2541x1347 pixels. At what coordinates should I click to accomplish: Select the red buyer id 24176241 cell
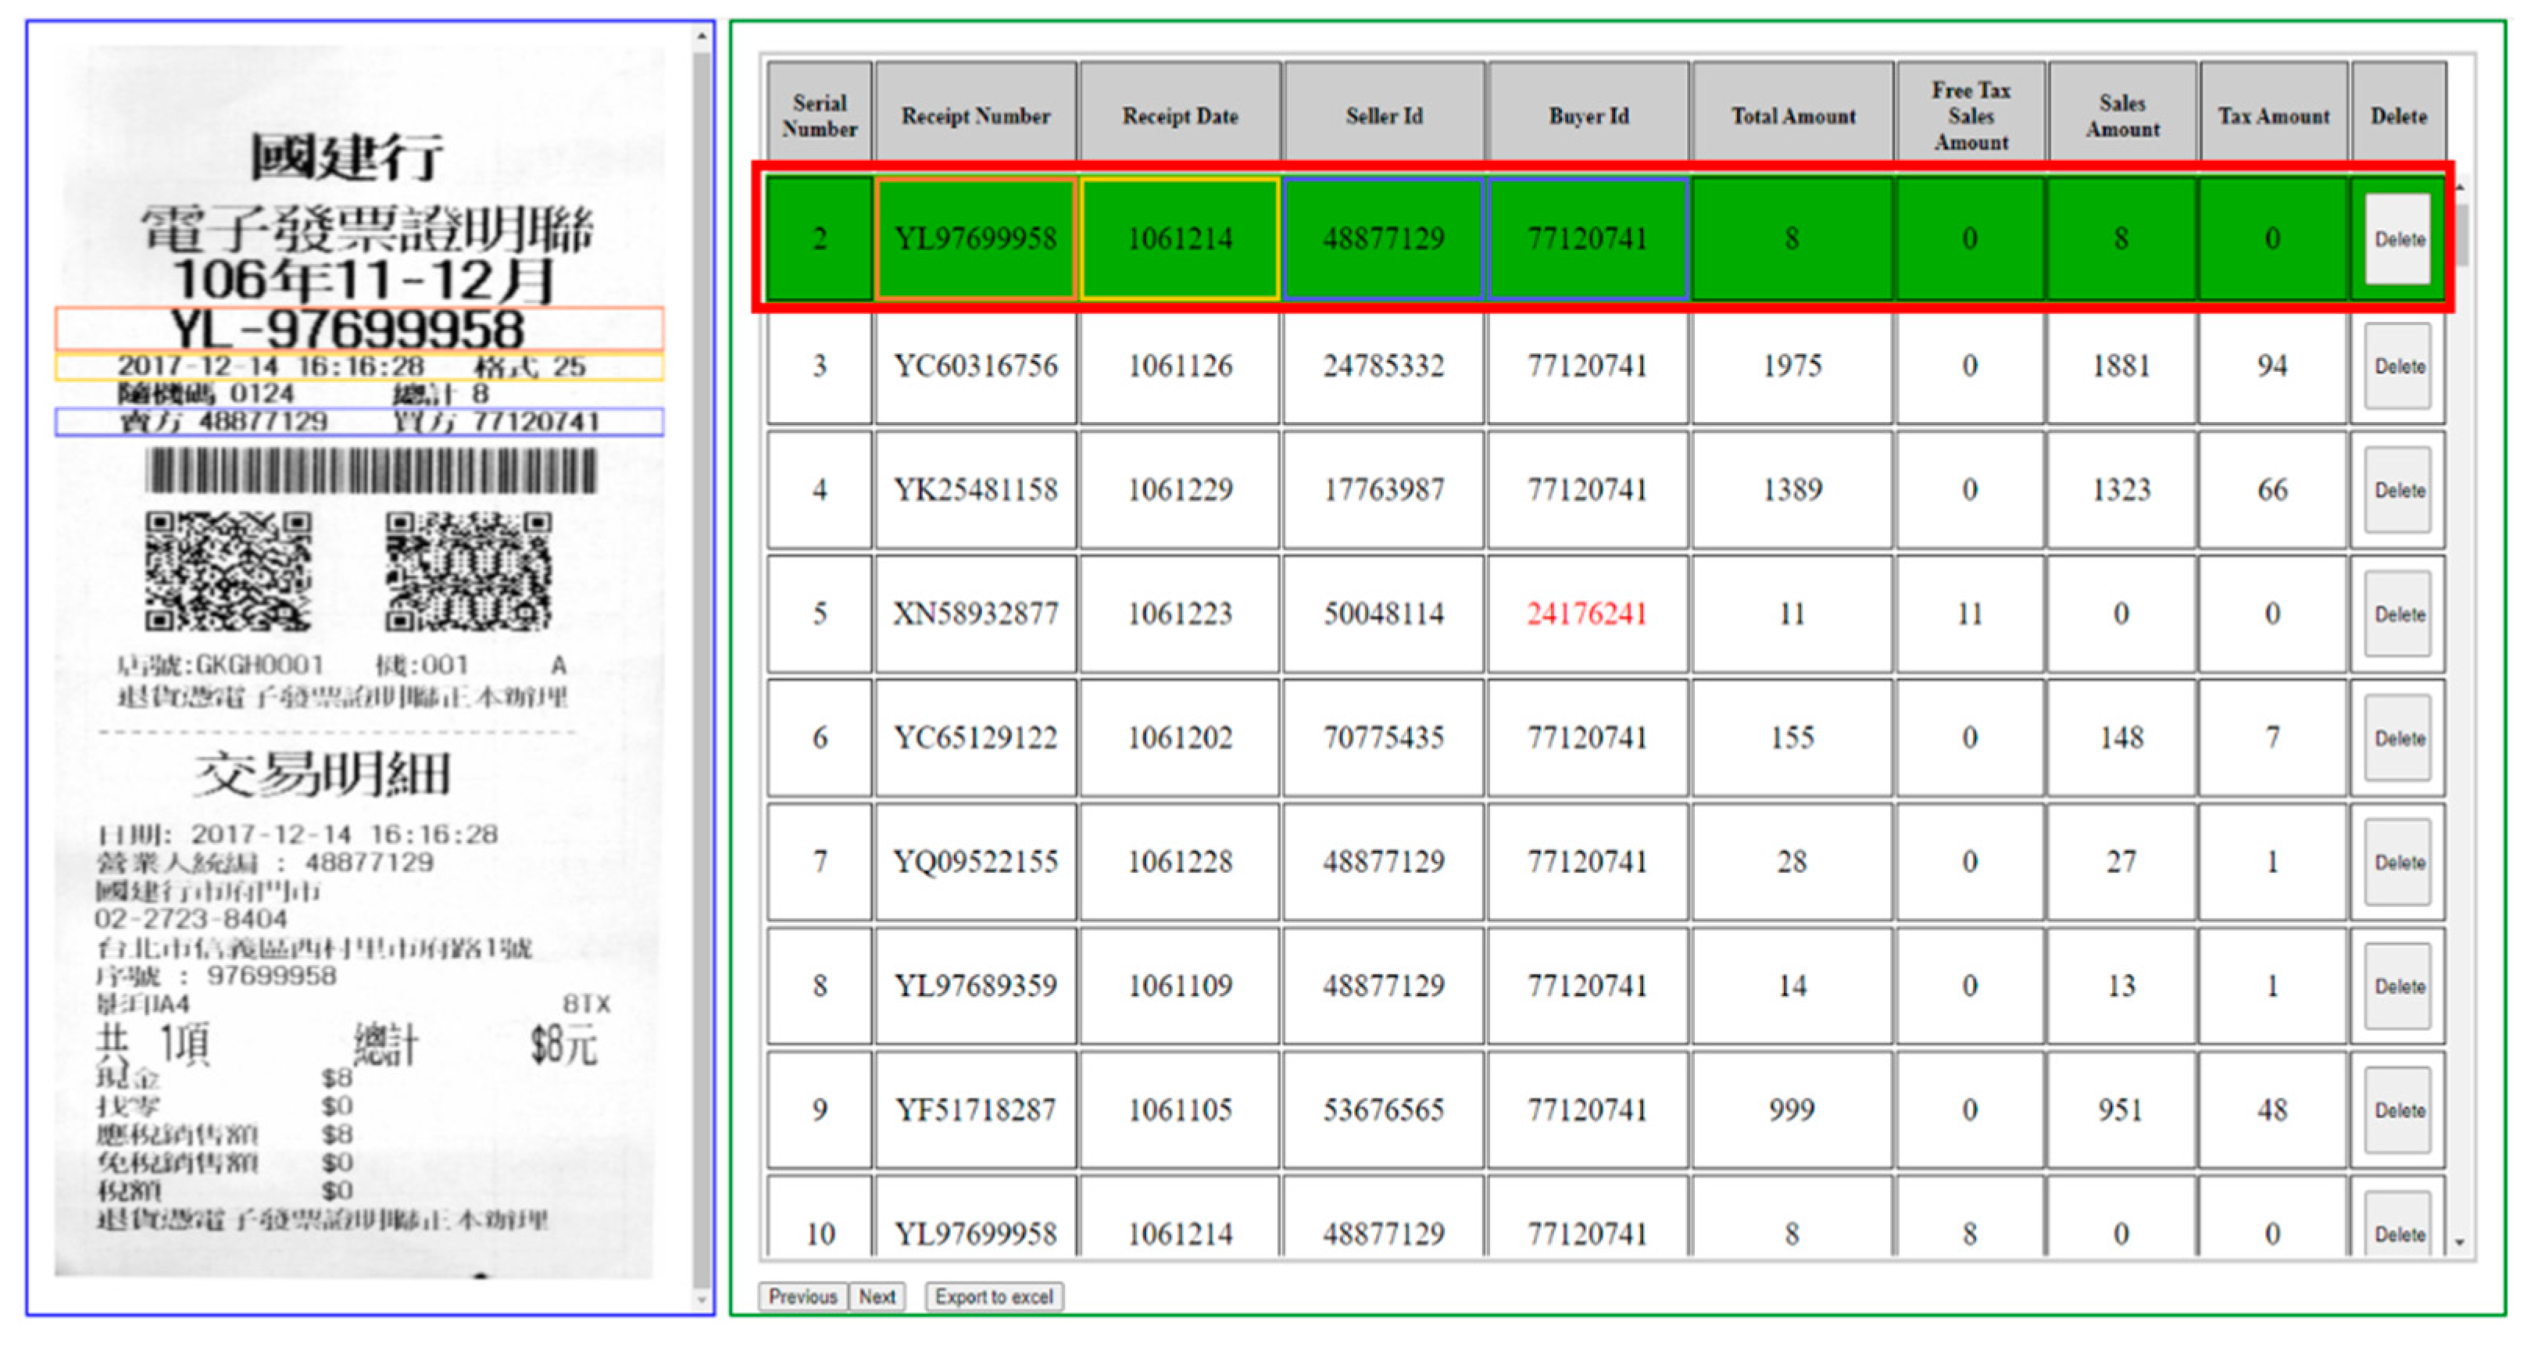[x=1587, y=614]
